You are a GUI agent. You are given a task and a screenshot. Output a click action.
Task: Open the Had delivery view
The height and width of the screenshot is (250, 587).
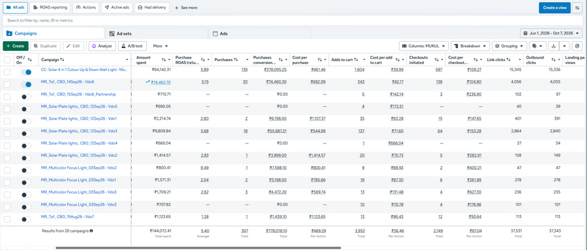pyautogui.click(x=152, y=7)
